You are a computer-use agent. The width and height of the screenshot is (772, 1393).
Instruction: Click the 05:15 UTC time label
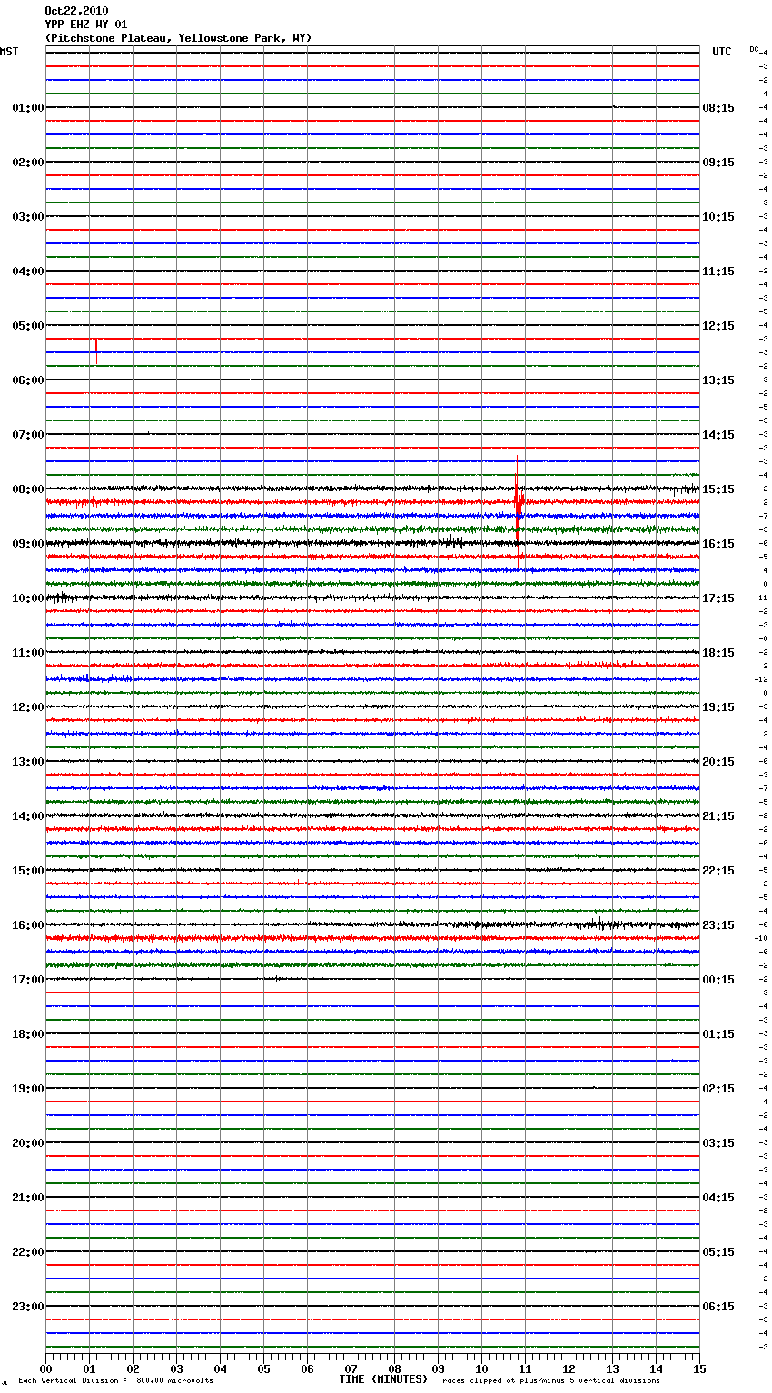(x=718, y=1252)
